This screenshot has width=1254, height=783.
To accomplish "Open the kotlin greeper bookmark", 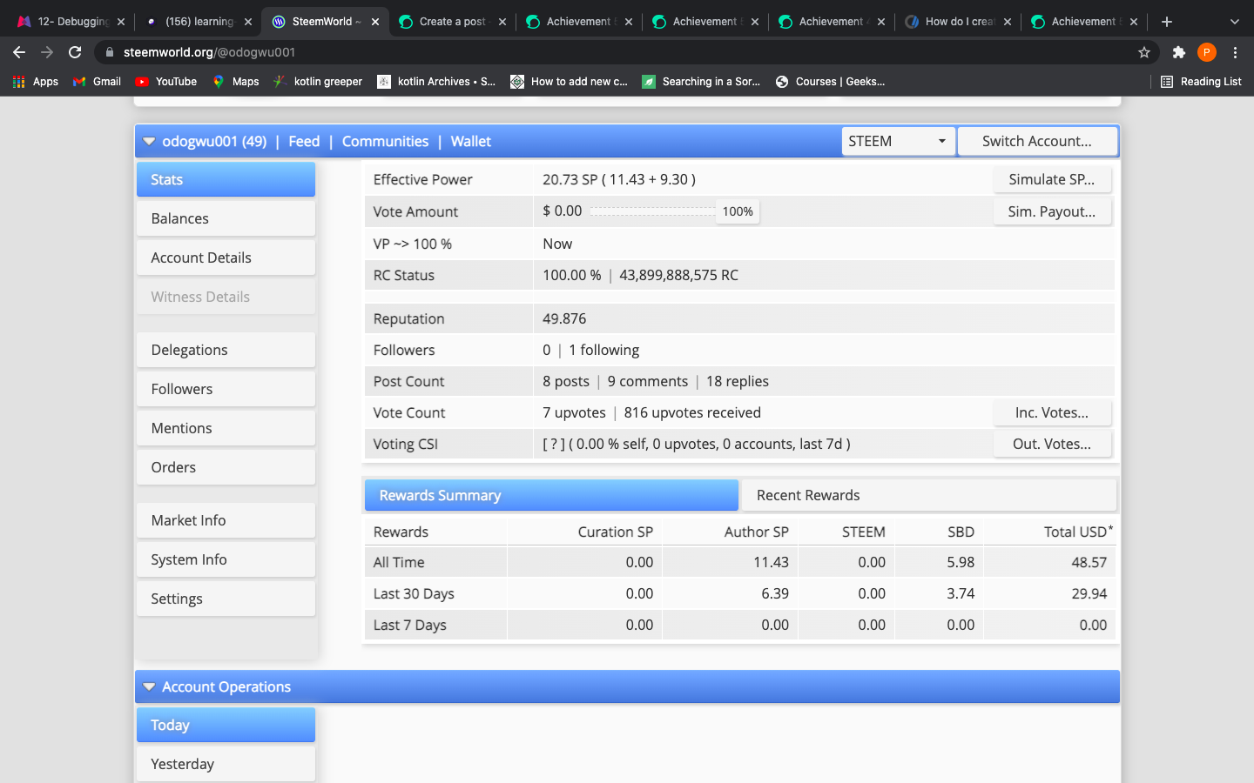I will tap(318, 82).
